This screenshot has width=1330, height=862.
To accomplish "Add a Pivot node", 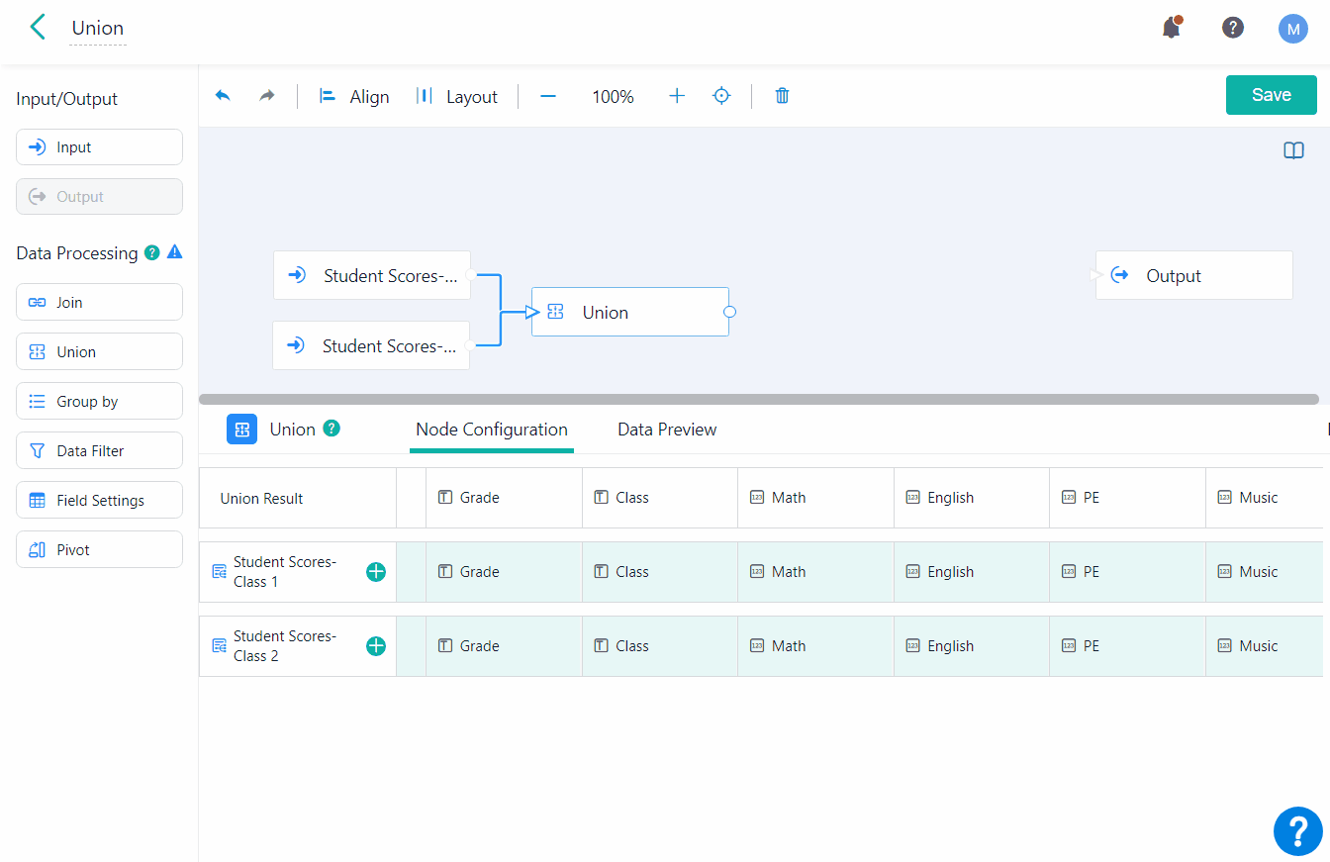I will (x=99, y=549).
